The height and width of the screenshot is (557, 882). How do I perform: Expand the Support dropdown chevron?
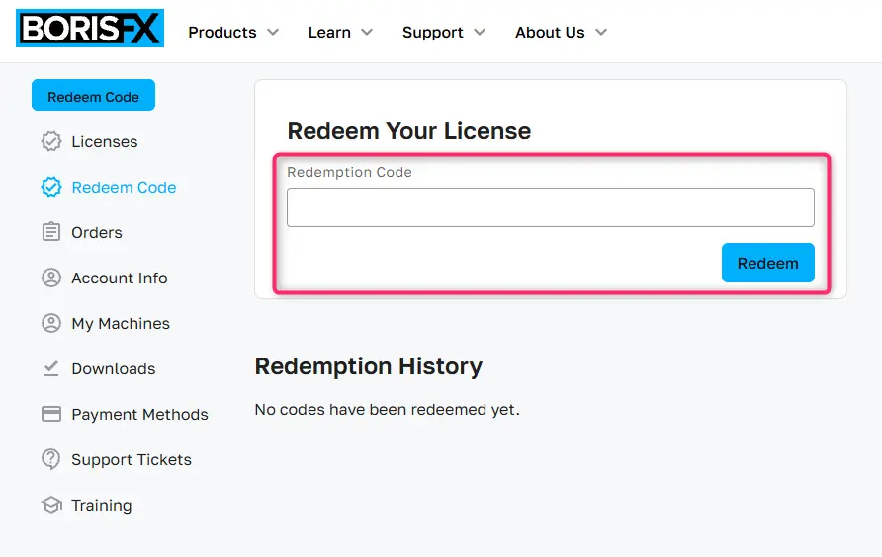coord(480,32)
